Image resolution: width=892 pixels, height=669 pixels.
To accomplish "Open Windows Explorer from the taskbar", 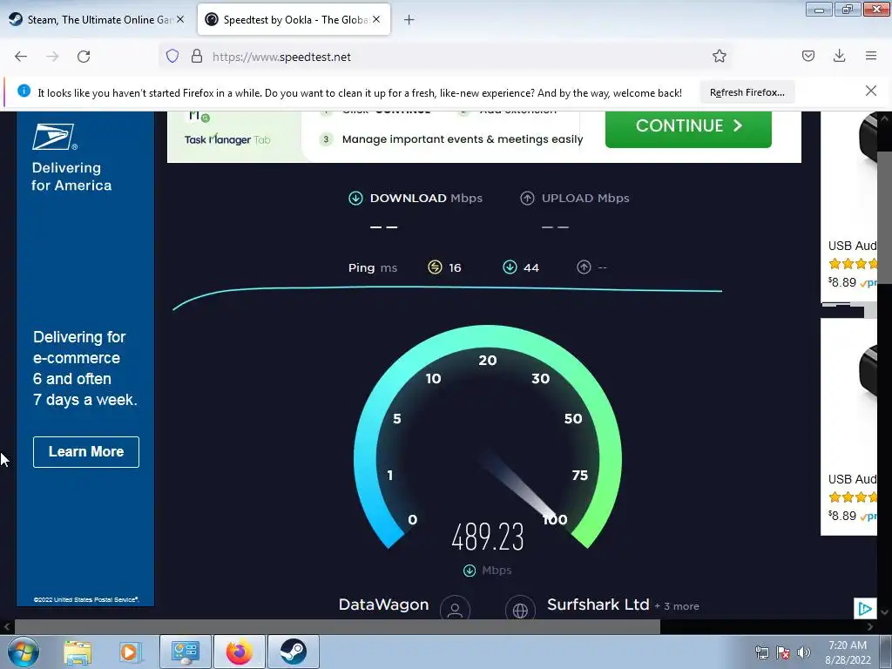I will click(x=78, y=652).
